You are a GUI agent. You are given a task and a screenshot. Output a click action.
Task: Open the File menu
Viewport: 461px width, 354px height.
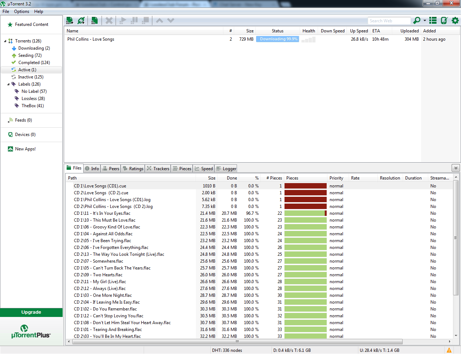(x=6, y=12)
